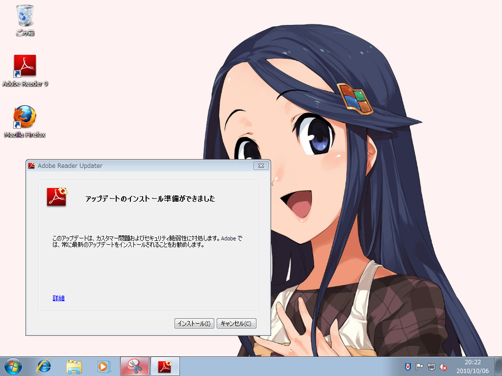The width and height of the screenshot is (502, 376).
Task: Click the muted volume tray icon
Action: click(443, 367)
